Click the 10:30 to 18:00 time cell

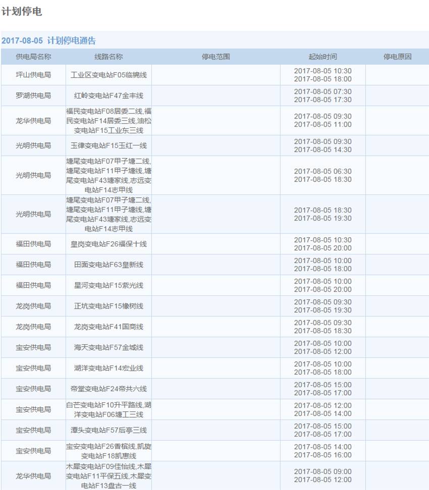(323, 75)
